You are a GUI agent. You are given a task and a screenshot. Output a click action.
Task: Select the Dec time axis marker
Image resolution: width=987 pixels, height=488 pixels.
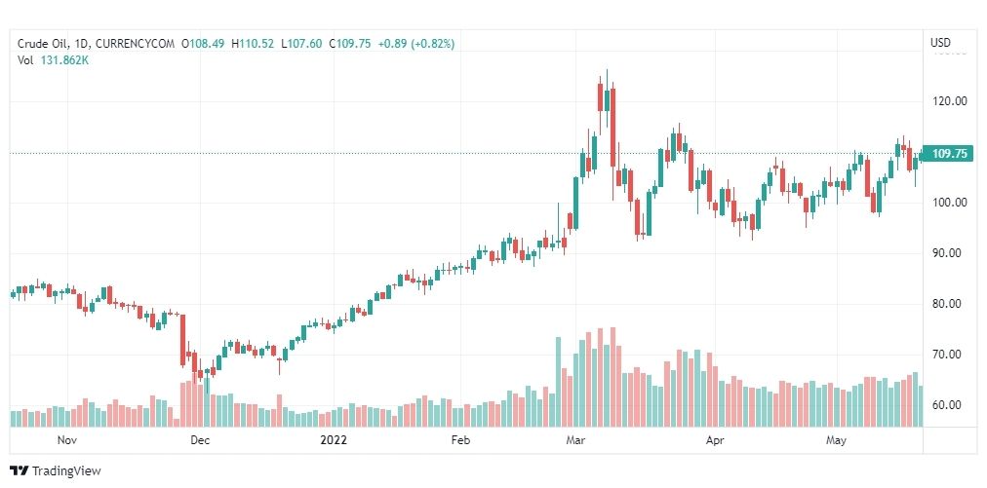(x=200, y=440)
